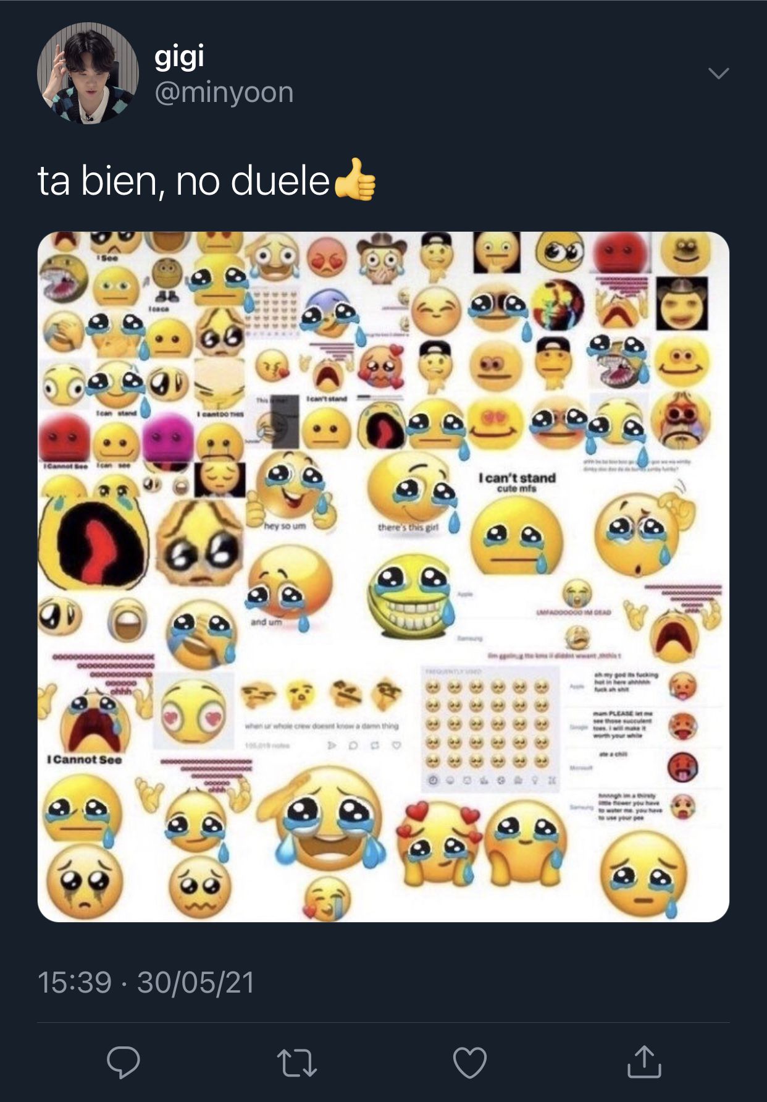Open the gigi display name profile
Screen dimensions: 767x1102
(x=179, y=57)
